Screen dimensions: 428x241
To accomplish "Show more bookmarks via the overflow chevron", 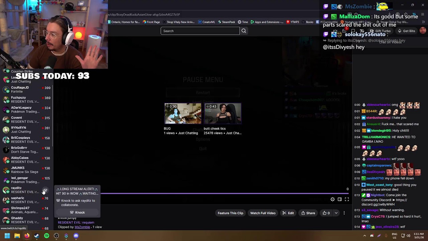I will pyautogui.click(x=423, y=22).
